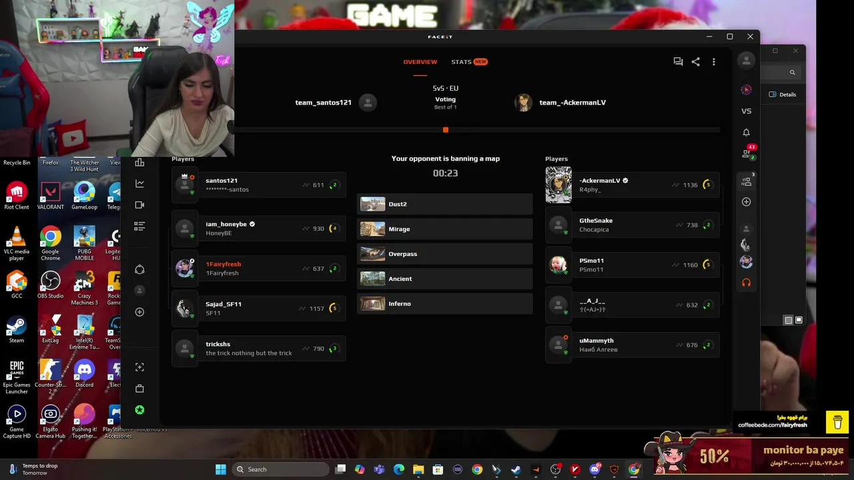This screenshot has height=480, width=854.
Task: Open GtheSnake player profile
Action: [x=632, y=225]
